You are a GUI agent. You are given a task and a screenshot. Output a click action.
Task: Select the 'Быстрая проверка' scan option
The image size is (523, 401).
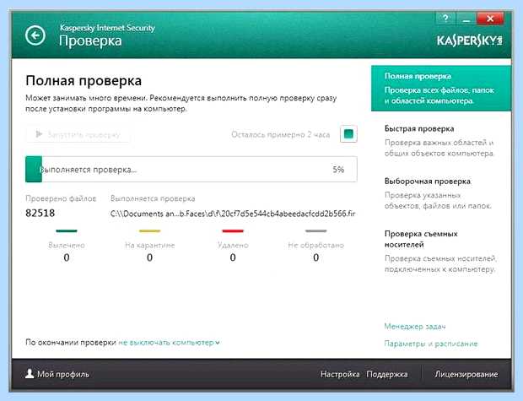[x=441, y=141]
